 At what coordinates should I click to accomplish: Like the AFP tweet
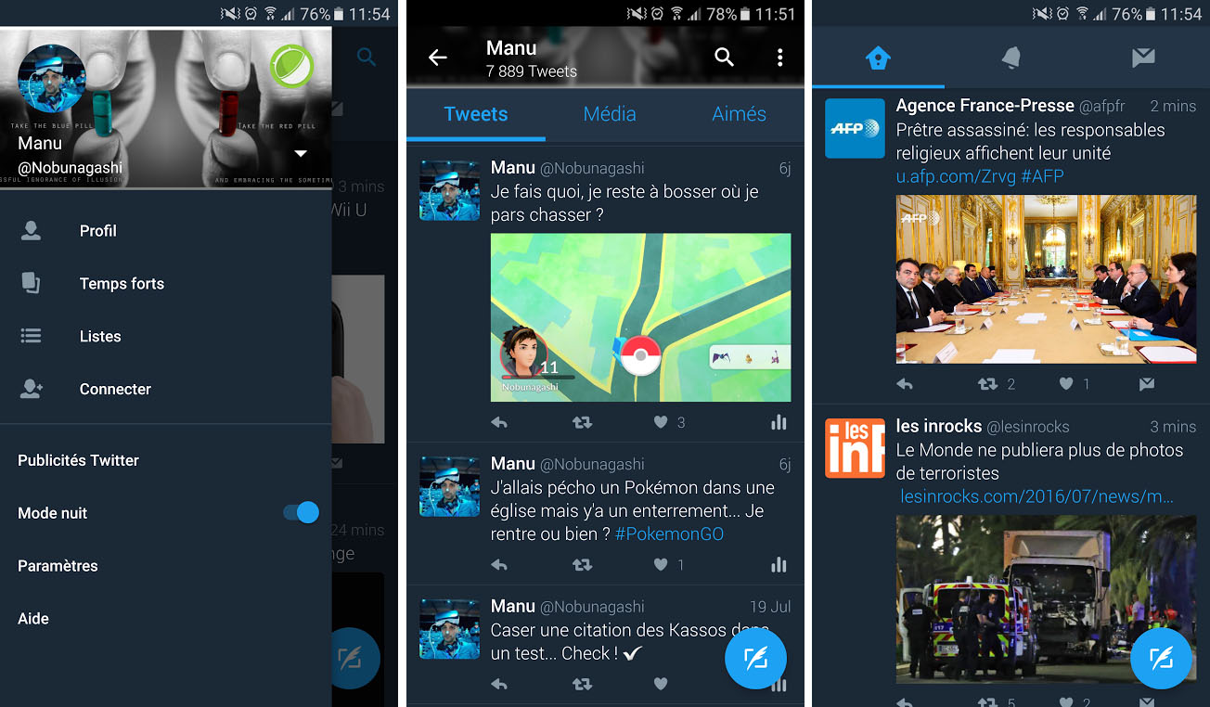click(1067, 383)
